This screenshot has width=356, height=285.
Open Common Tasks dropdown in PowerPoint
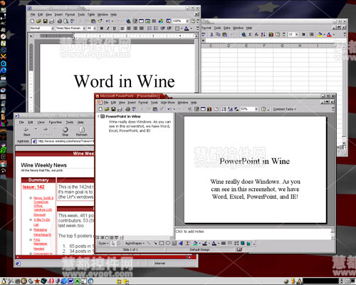pyautogui.click(x=285, y=109)
